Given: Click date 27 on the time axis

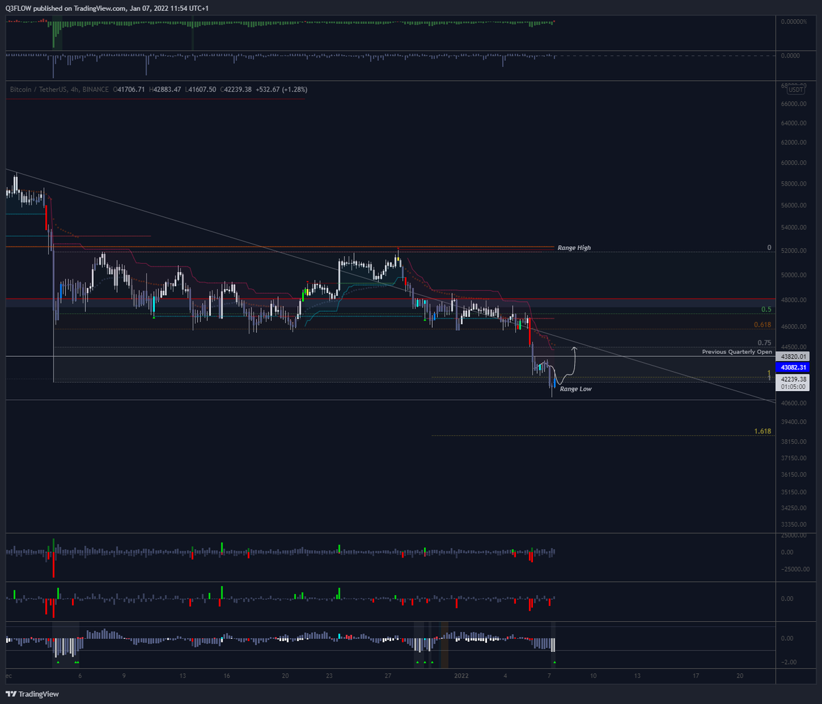Looking at the screenshot, I should tap(388, 675).
